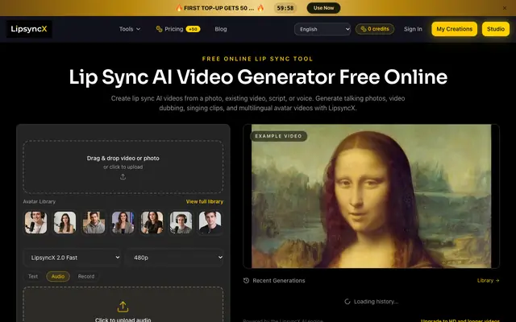Viewport: 516px width, 322px height.
Task: Open the Library link
Action: (x=489, y=281)
